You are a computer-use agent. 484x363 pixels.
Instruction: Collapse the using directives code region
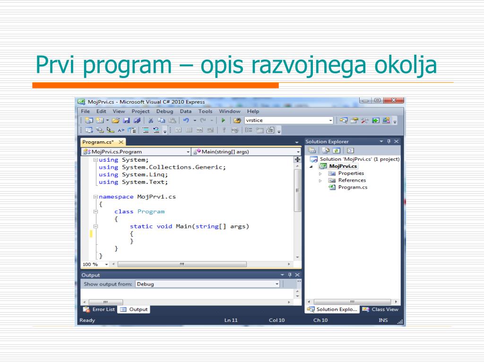(95, 160)
